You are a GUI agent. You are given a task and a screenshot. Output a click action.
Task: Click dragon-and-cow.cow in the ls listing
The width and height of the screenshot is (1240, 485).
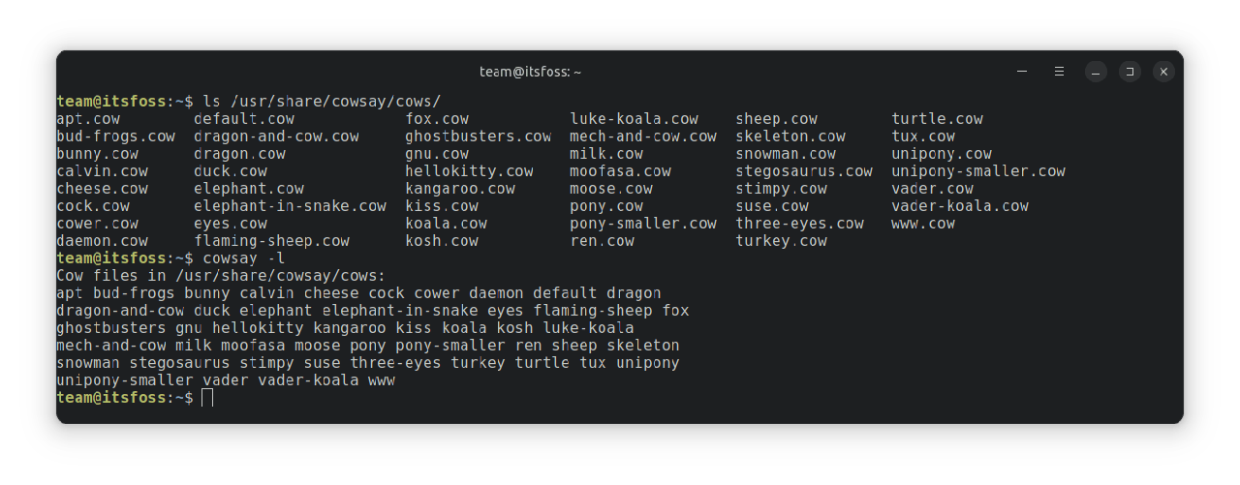(x=276, y=136)
